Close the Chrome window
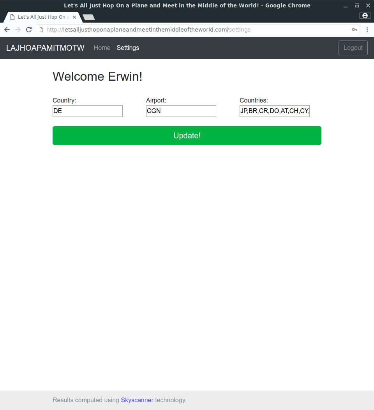Screen dimensions: 374x410 [368, 5]
